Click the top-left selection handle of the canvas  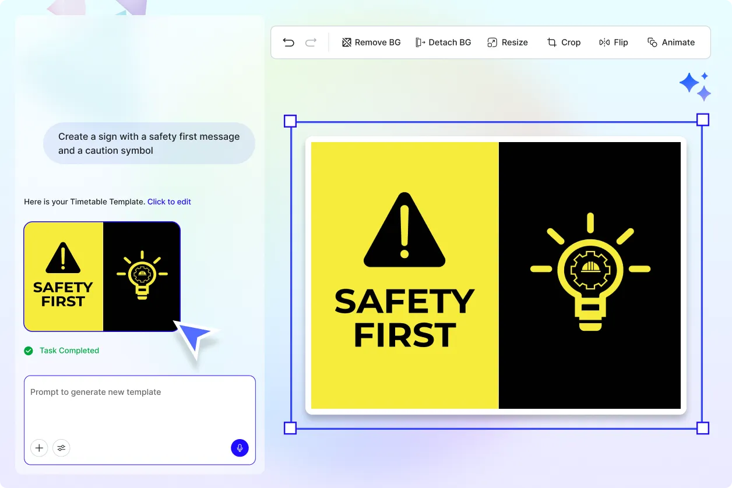point(290,121)
